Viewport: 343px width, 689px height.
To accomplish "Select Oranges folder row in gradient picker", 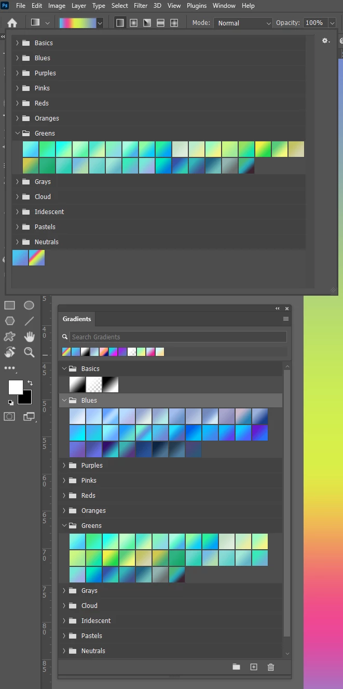I will pos(158,118).
